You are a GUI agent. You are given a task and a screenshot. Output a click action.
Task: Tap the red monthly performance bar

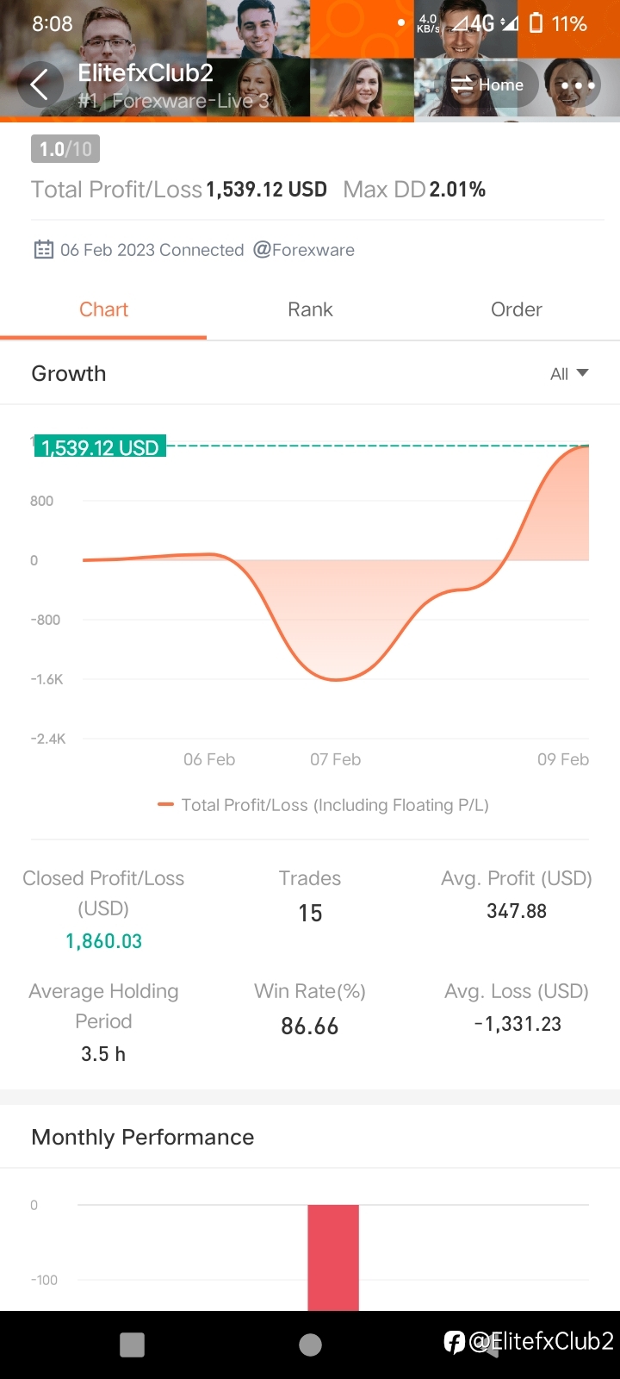point(333,1257)
